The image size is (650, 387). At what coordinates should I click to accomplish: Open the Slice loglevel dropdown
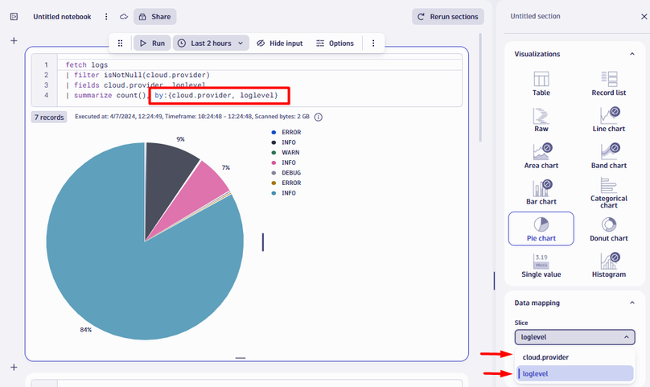tap(574, 338)
